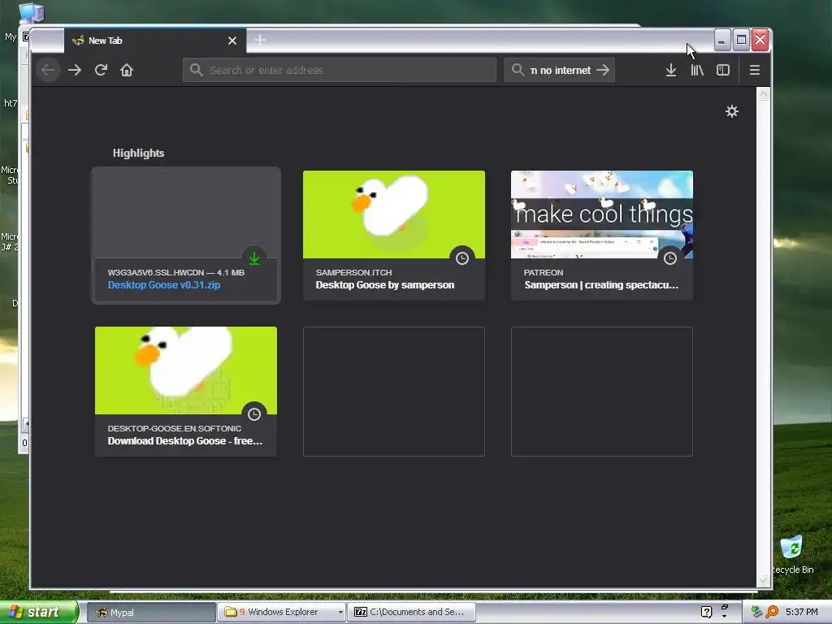Image resolution: width=832 pixels, height=624 pixels.
Task: Click the taskbar clock showing 5:37 PM
Action: [x=802, y=612]
